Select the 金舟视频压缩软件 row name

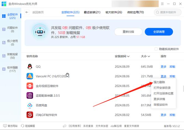point(47,86)
